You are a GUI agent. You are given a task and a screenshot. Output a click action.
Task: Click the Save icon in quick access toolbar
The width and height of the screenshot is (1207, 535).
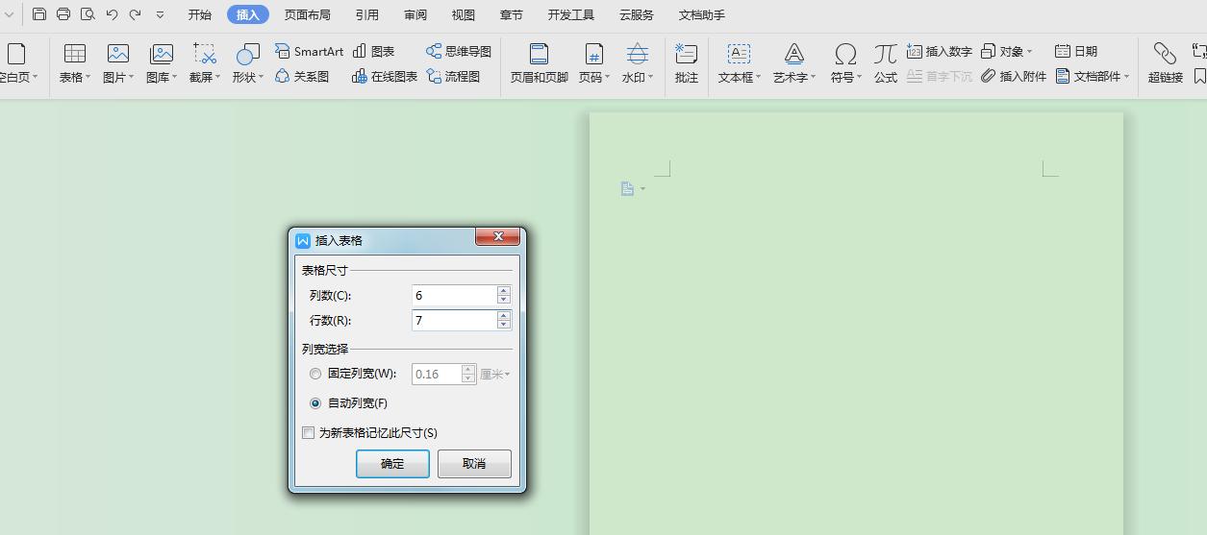pyautogui.click(x=39, y=14)
